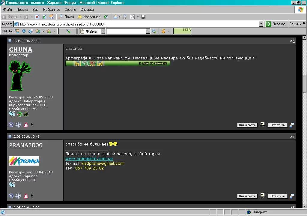
Task: Click the Stop page loading icon
Action: (37, 17)
